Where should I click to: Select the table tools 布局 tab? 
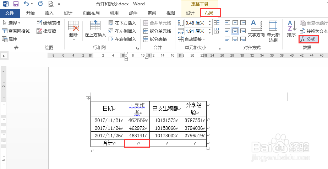pyautogui.click(x=209, y=13)
